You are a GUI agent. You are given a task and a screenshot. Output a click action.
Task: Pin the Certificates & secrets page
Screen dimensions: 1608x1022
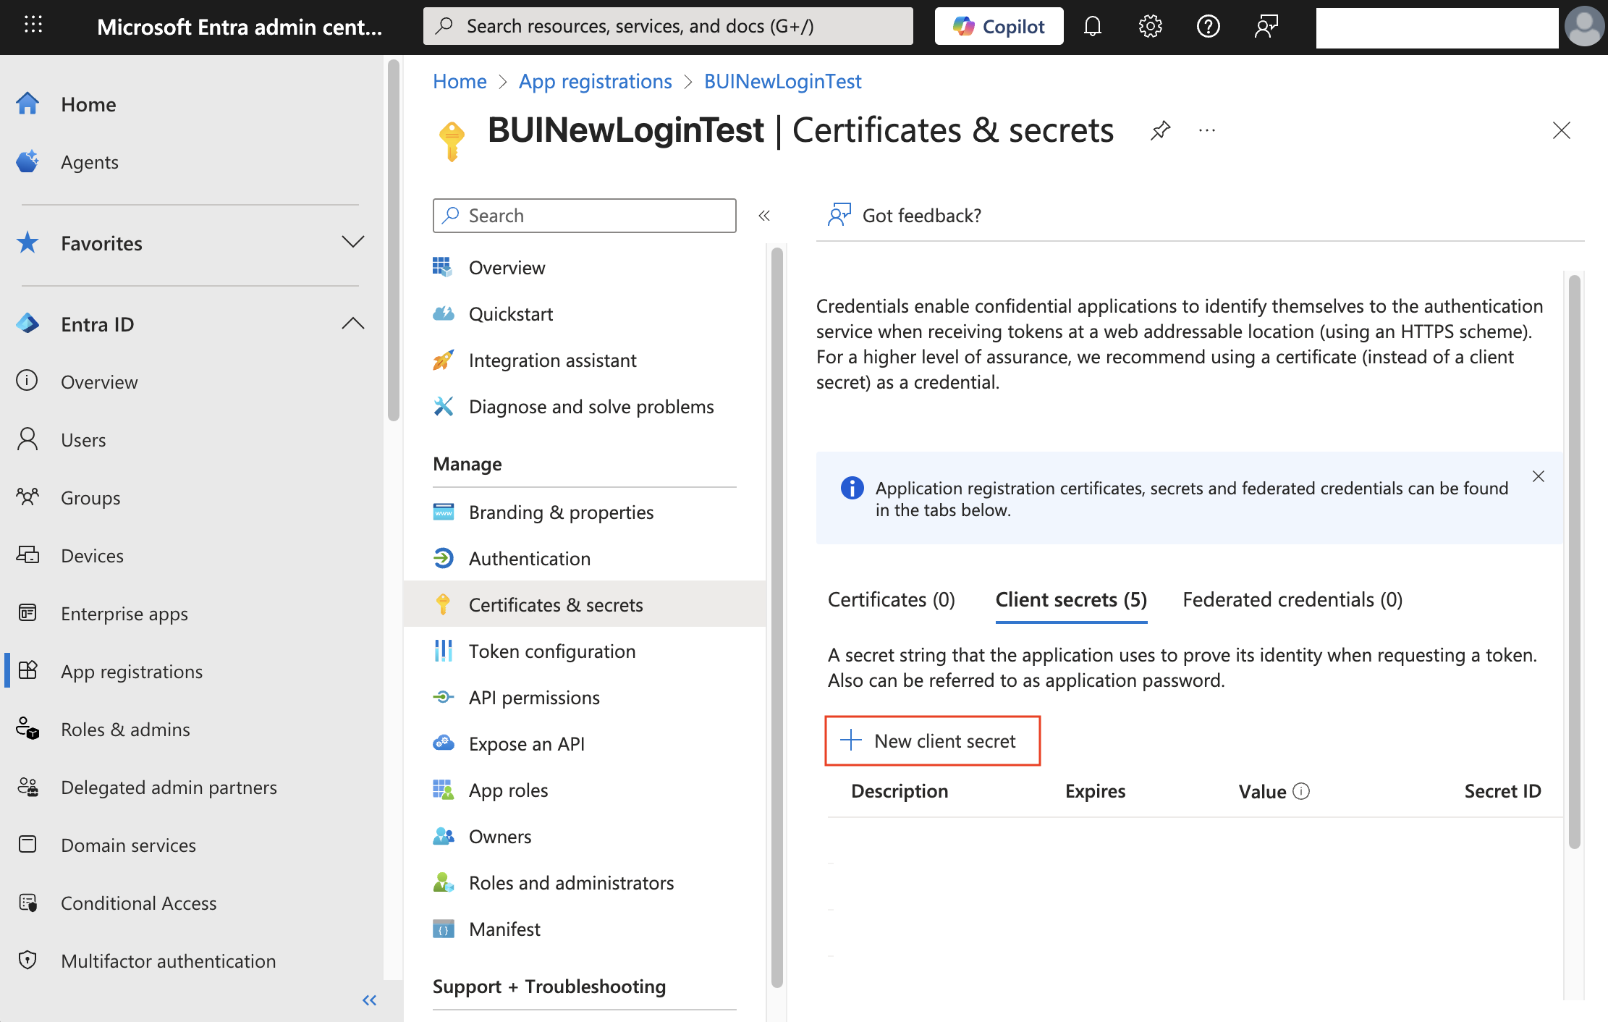pyautogui.click(x=1160, y=131)
